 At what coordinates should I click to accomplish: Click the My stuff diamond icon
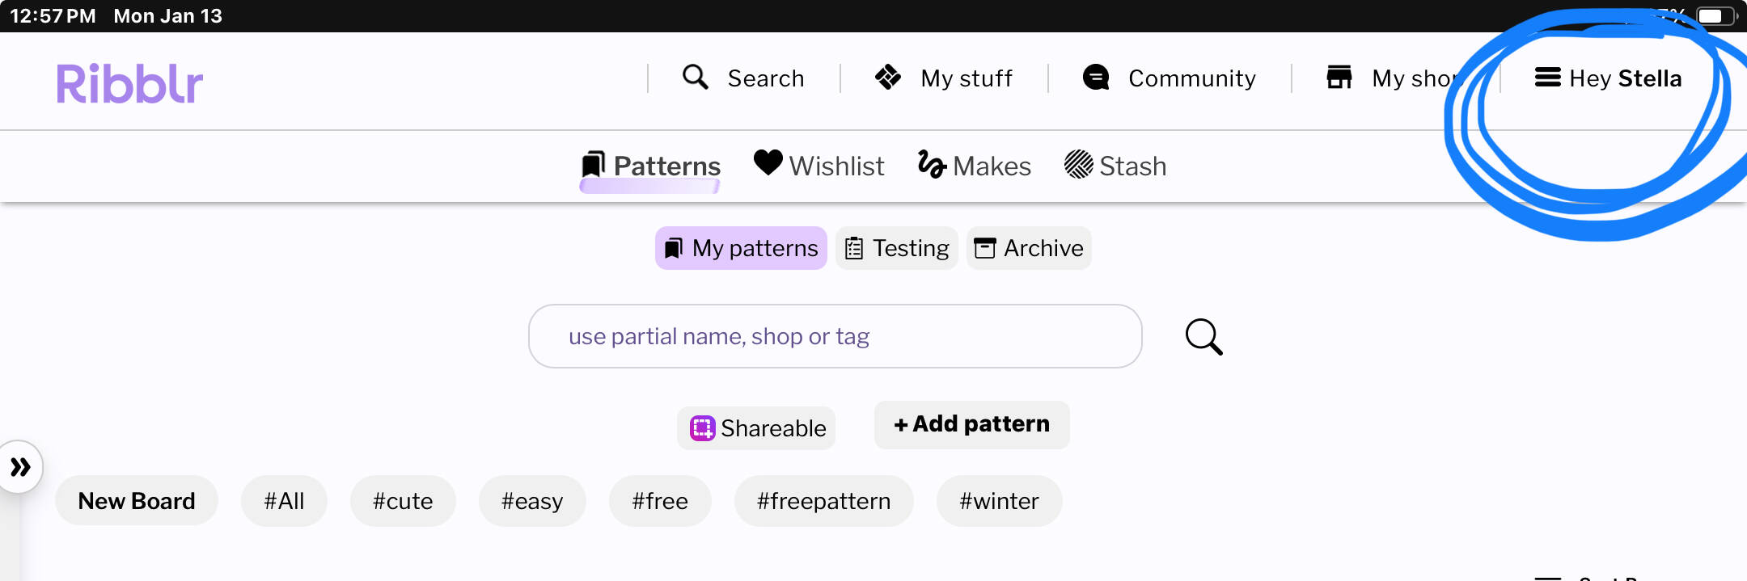tap(888, 78)
